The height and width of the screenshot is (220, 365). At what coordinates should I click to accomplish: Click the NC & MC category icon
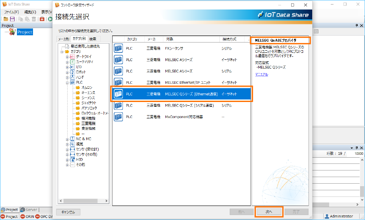point(73,139)
